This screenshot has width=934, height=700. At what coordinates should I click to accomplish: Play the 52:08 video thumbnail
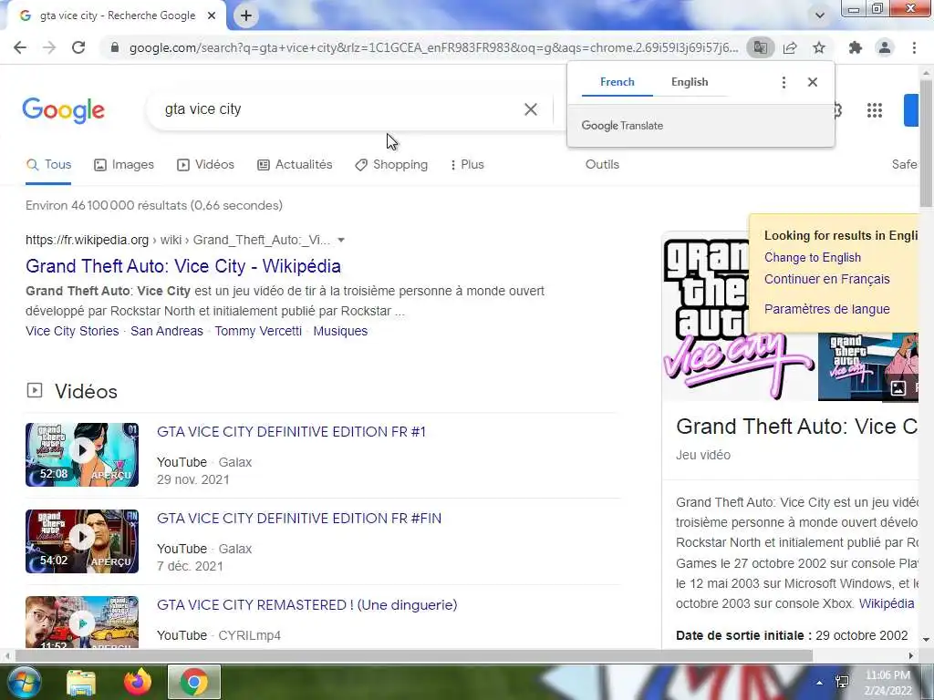(x=82, y=455)
